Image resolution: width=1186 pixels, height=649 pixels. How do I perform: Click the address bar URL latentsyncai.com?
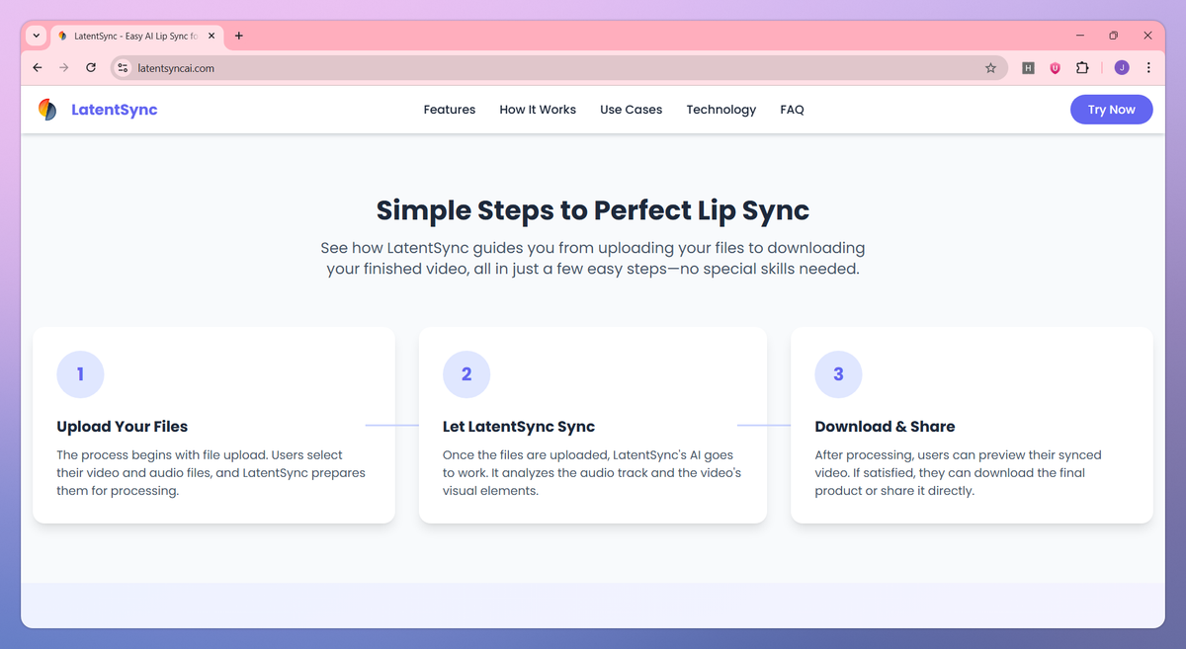pos(176,68)
